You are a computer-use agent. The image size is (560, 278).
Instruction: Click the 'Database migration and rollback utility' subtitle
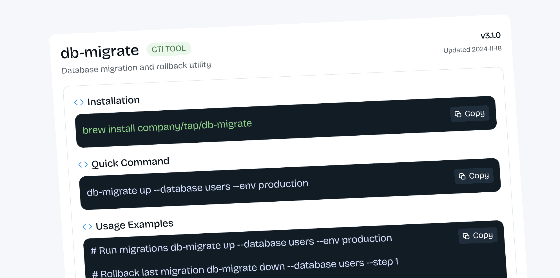(136, 67)
